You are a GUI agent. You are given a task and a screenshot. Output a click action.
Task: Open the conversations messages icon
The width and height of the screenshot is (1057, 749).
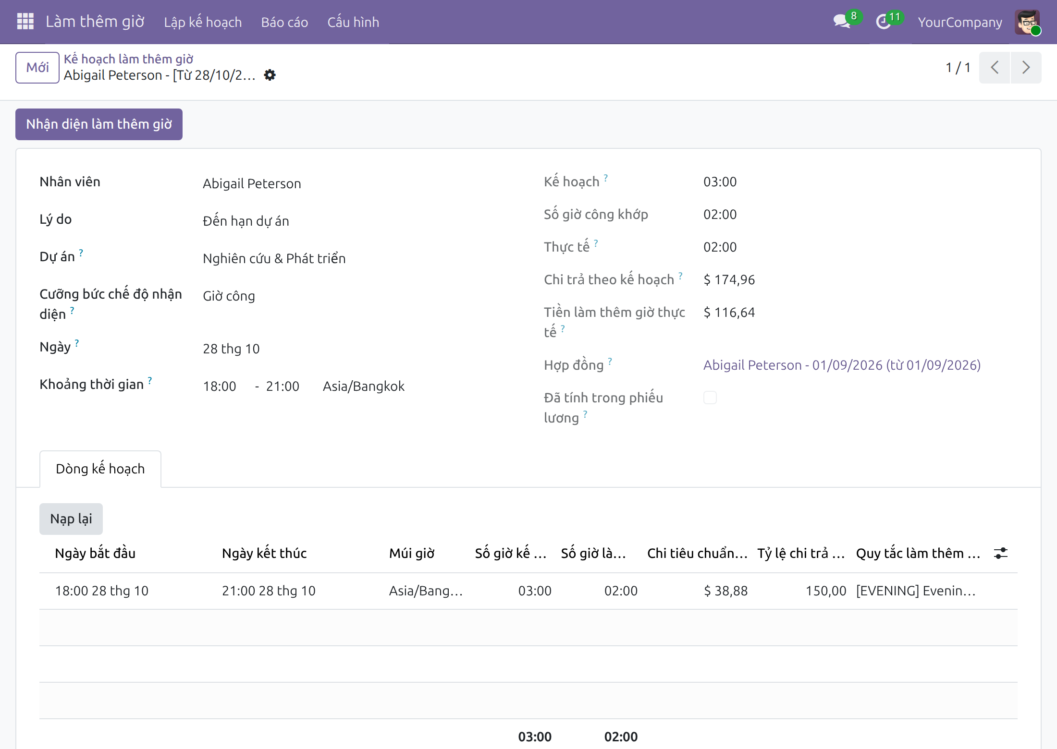[x=842, y=22]
